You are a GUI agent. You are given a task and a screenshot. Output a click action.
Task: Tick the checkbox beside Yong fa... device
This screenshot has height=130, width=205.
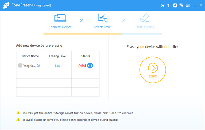(20, 66)
